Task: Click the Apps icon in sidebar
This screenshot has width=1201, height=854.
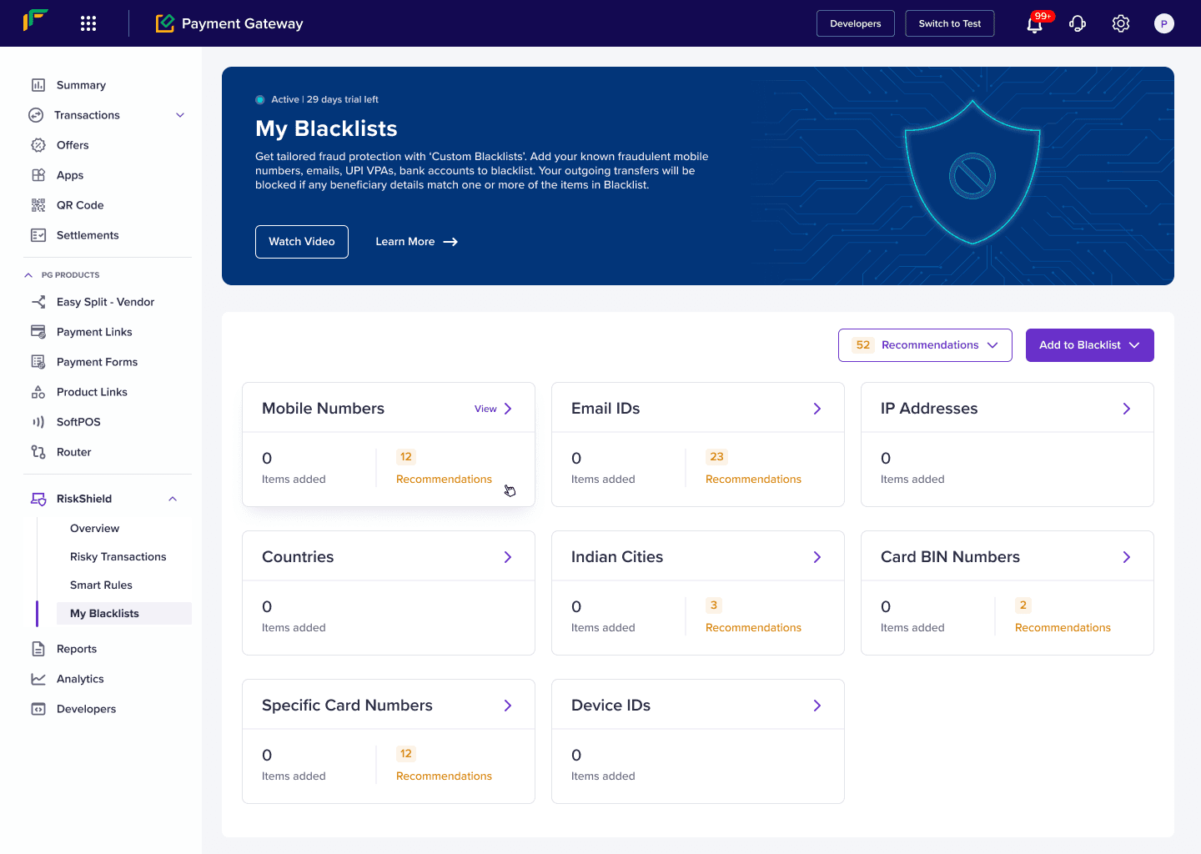Action: pyautogui.click(x=38, y=175)
